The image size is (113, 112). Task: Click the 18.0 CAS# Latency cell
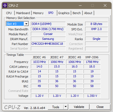tap(92, 66)
